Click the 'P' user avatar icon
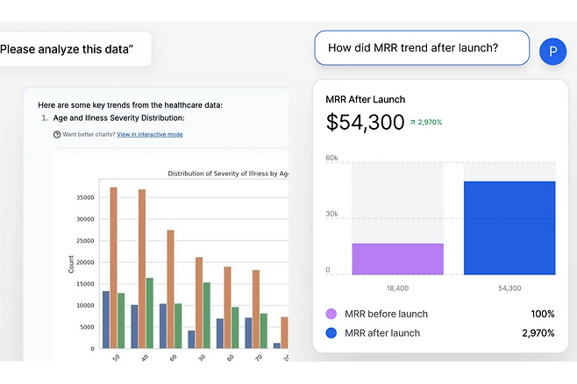 click(x=552, y=51)
